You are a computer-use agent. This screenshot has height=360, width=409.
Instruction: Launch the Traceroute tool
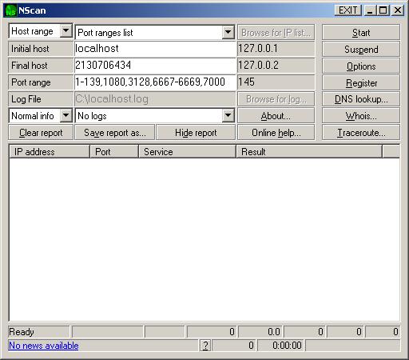[361, 133]
